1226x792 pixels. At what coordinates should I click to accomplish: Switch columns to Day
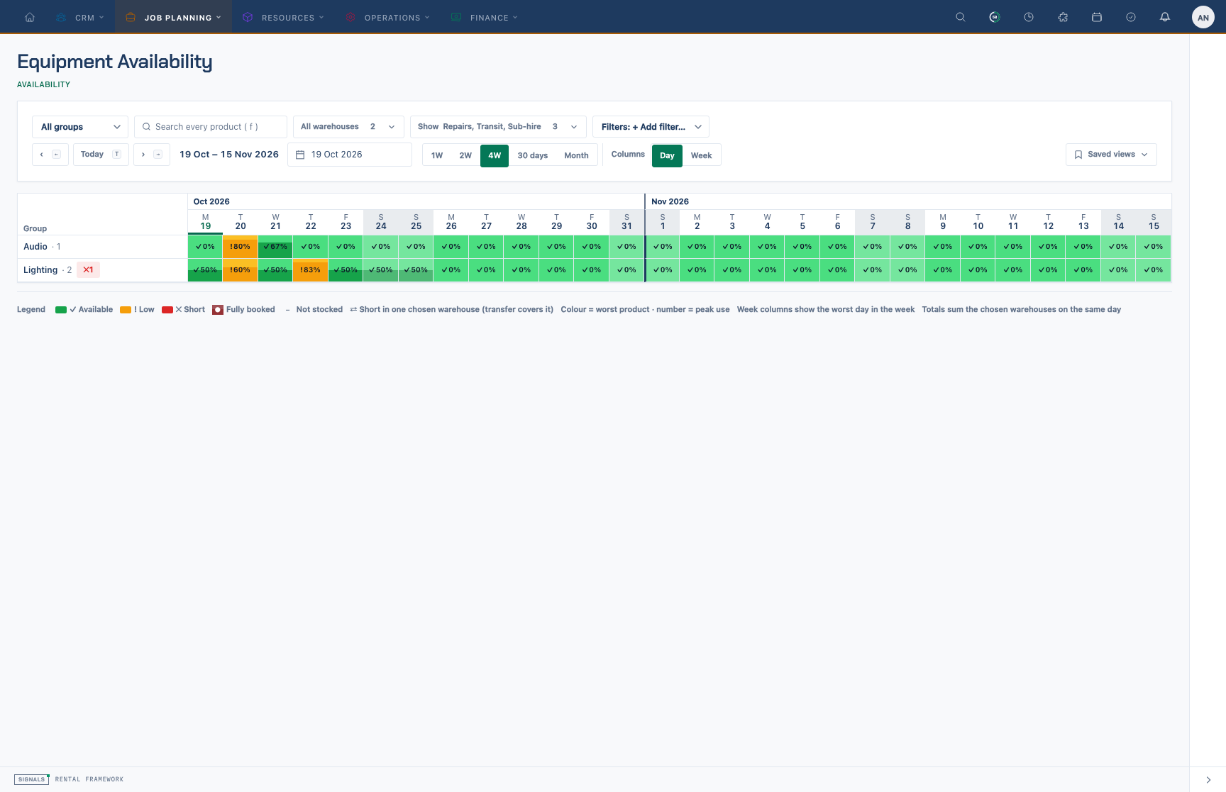(667, 155)
